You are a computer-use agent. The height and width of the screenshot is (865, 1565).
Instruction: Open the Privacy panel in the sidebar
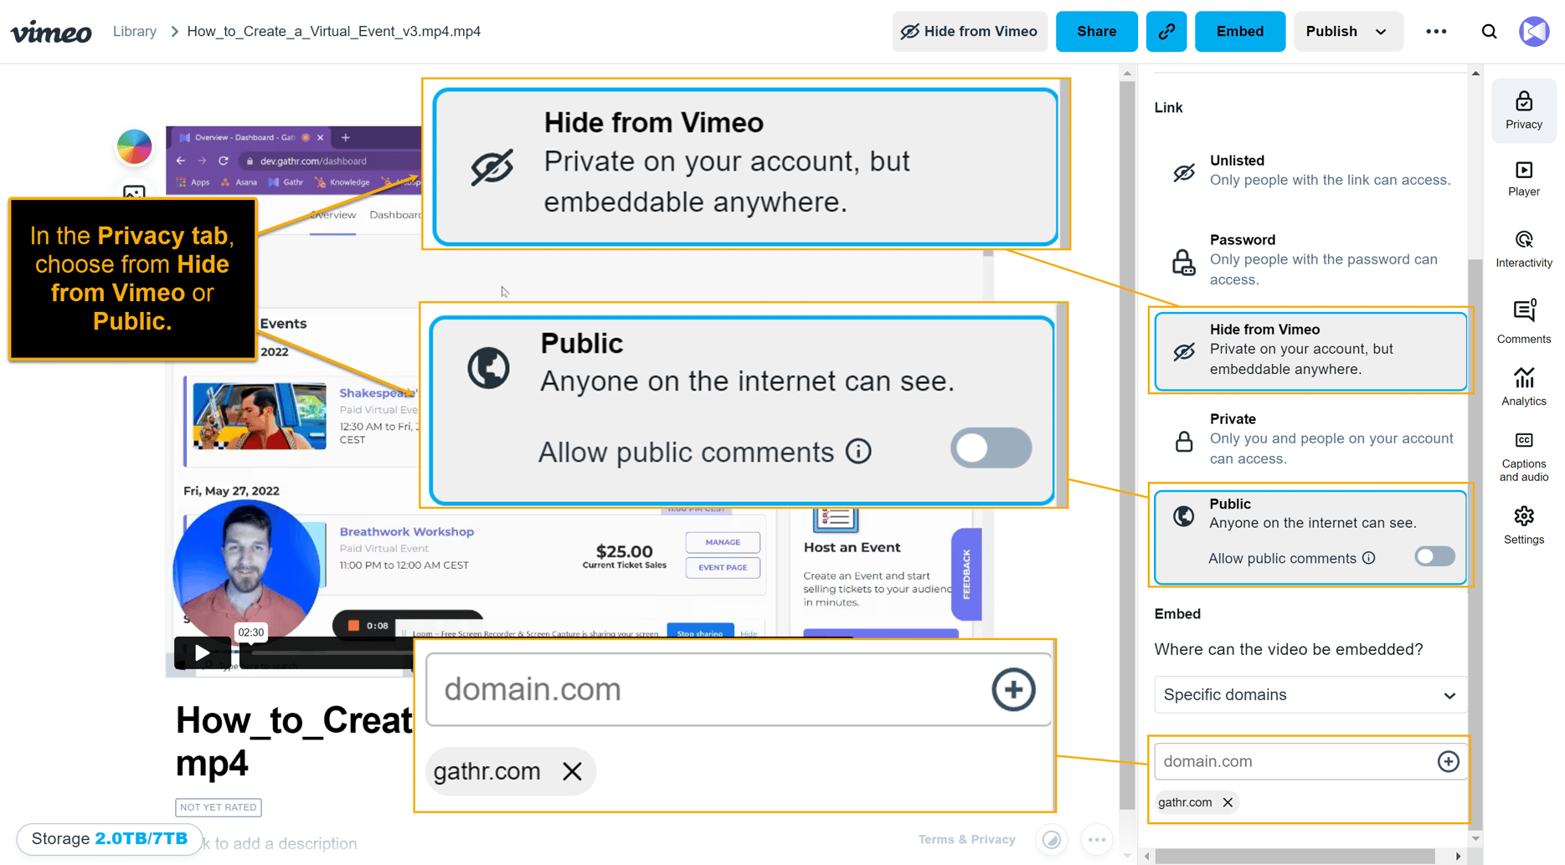click(x=1523, y=110)
